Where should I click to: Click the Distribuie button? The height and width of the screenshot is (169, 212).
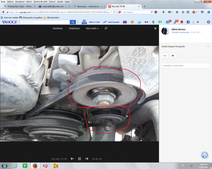pyautogui.click(x=58, y=28)
